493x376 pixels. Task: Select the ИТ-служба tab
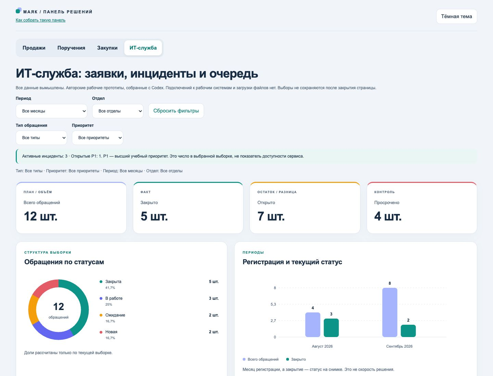tap(143, 48)
